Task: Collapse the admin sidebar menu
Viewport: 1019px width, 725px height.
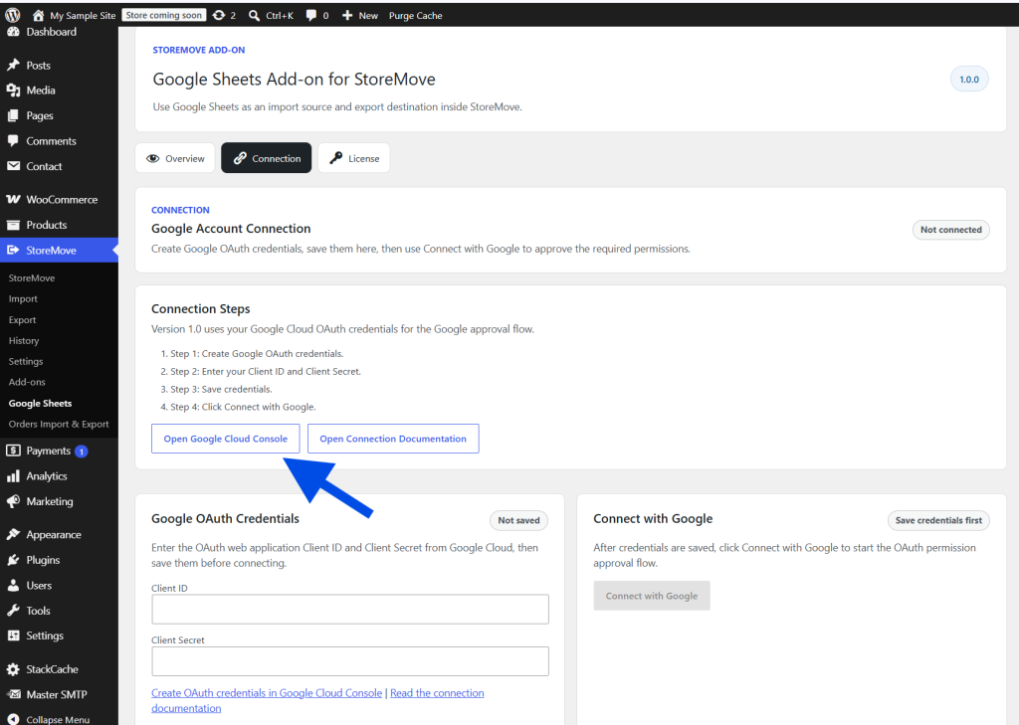Action: click(x=59, y=719)
